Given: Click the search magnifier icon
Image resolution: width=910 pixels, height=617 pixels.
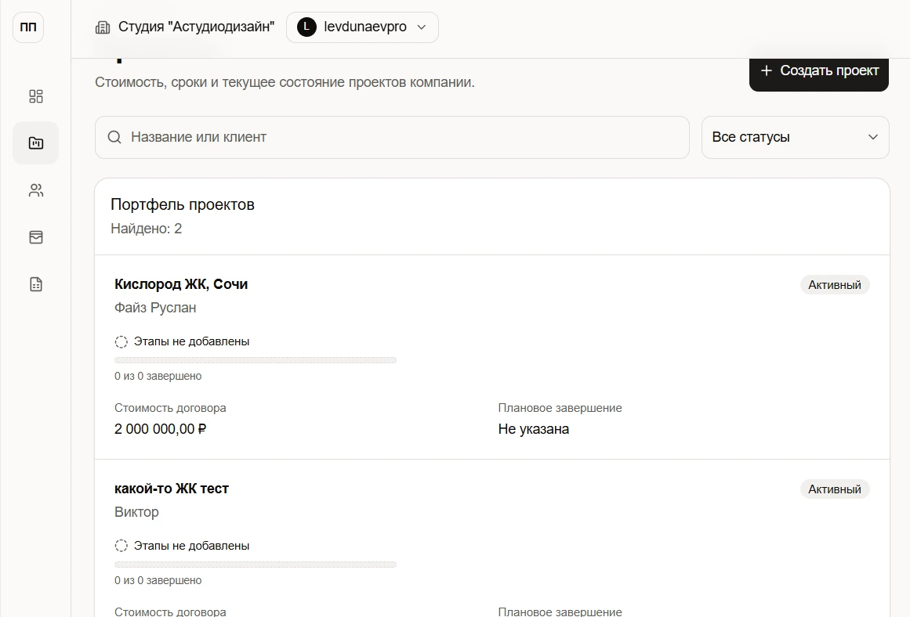Looking at the screenshot, I should [x=114, y=138].
